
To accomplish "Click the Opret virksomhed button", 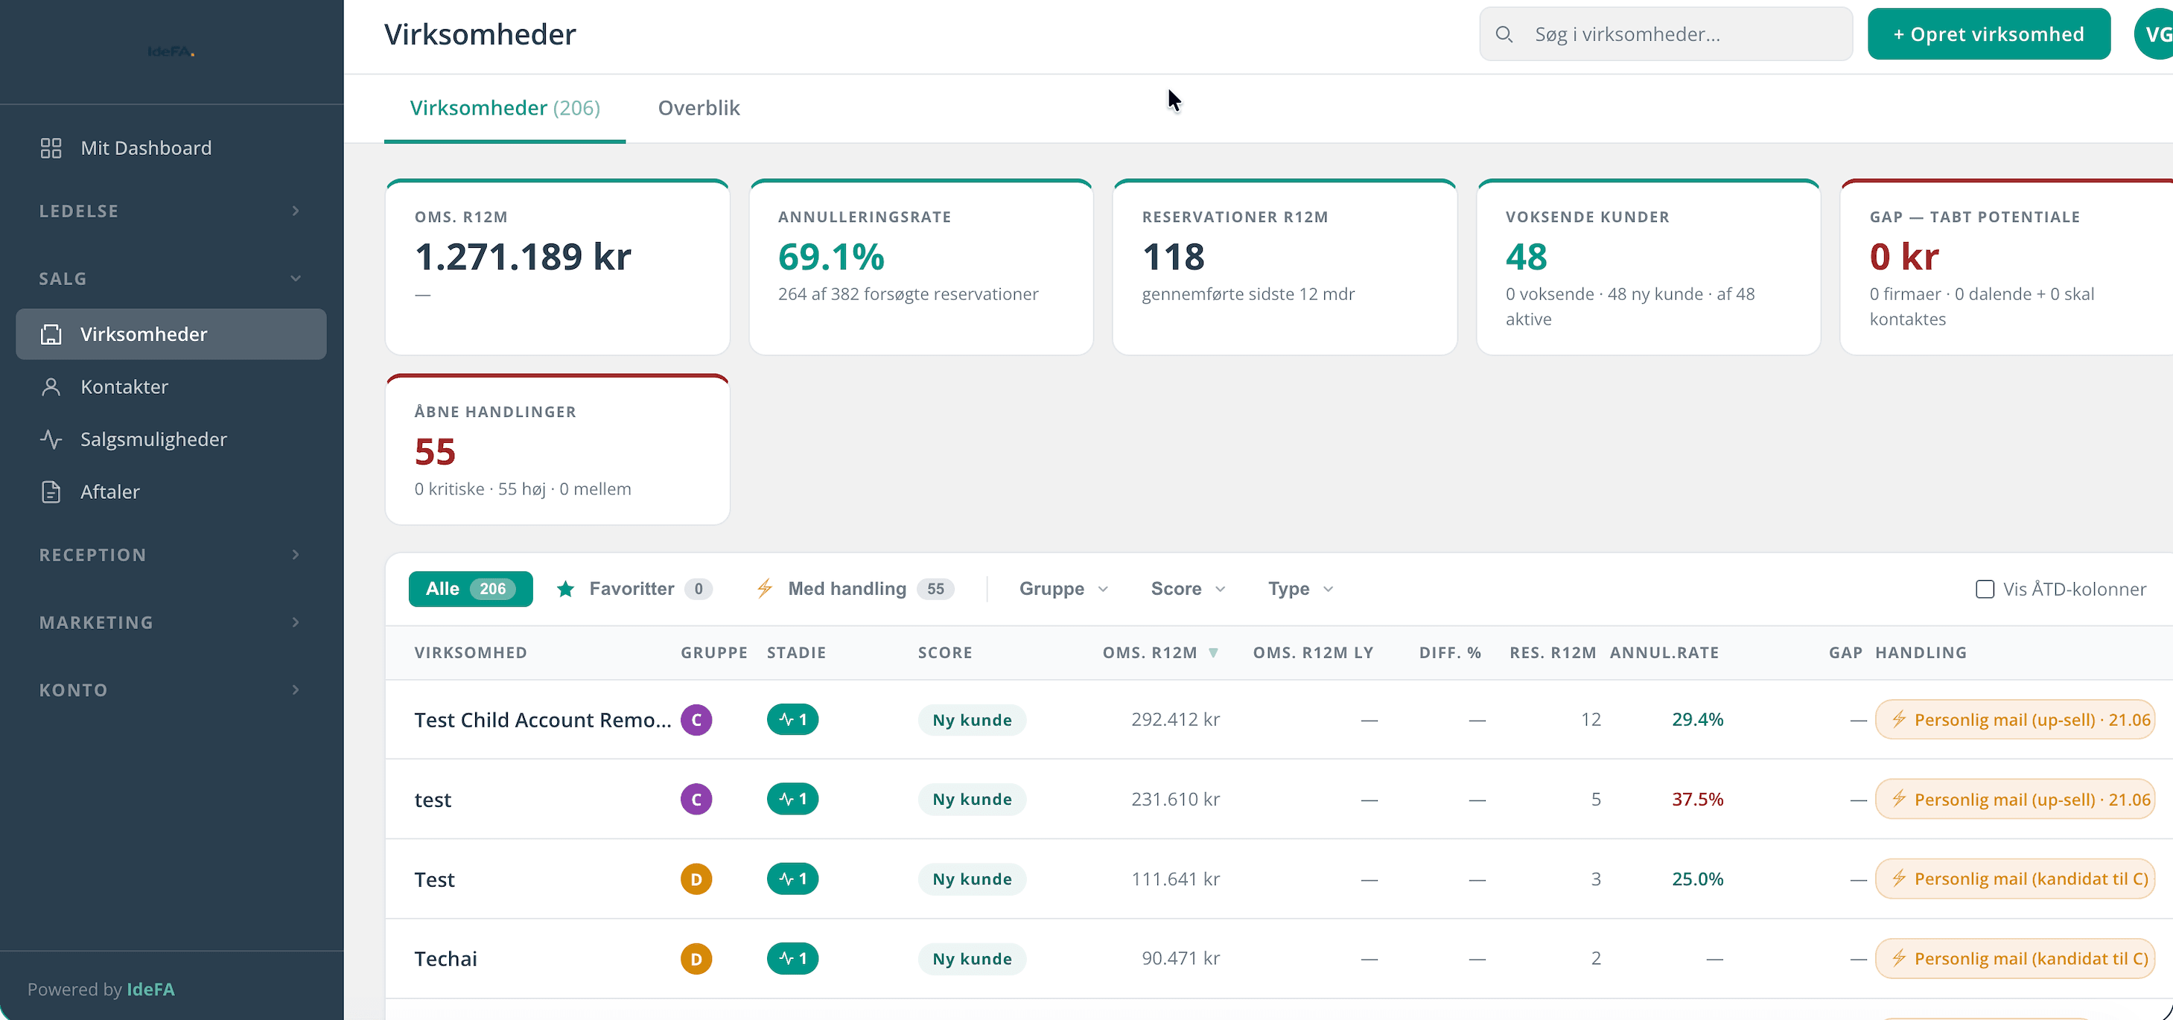I will point(1988,34).
